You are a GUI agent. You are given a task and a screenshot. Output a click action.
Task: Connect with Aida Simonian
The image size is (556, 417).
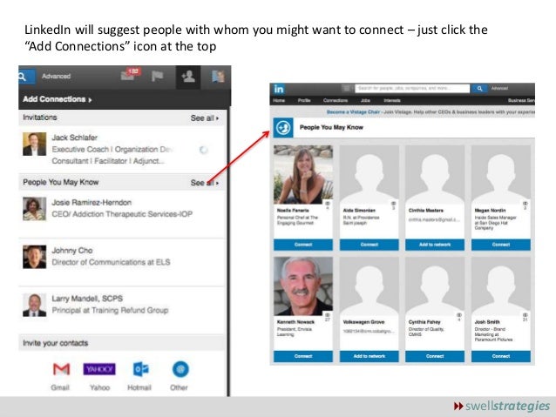tap(370, 245)
